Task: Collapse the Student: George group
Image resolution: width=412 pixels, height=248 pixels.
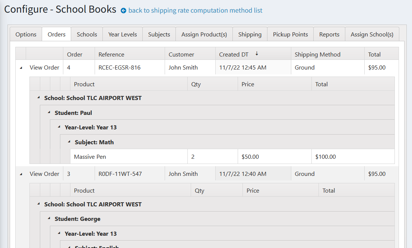Action: click(49, 218)
